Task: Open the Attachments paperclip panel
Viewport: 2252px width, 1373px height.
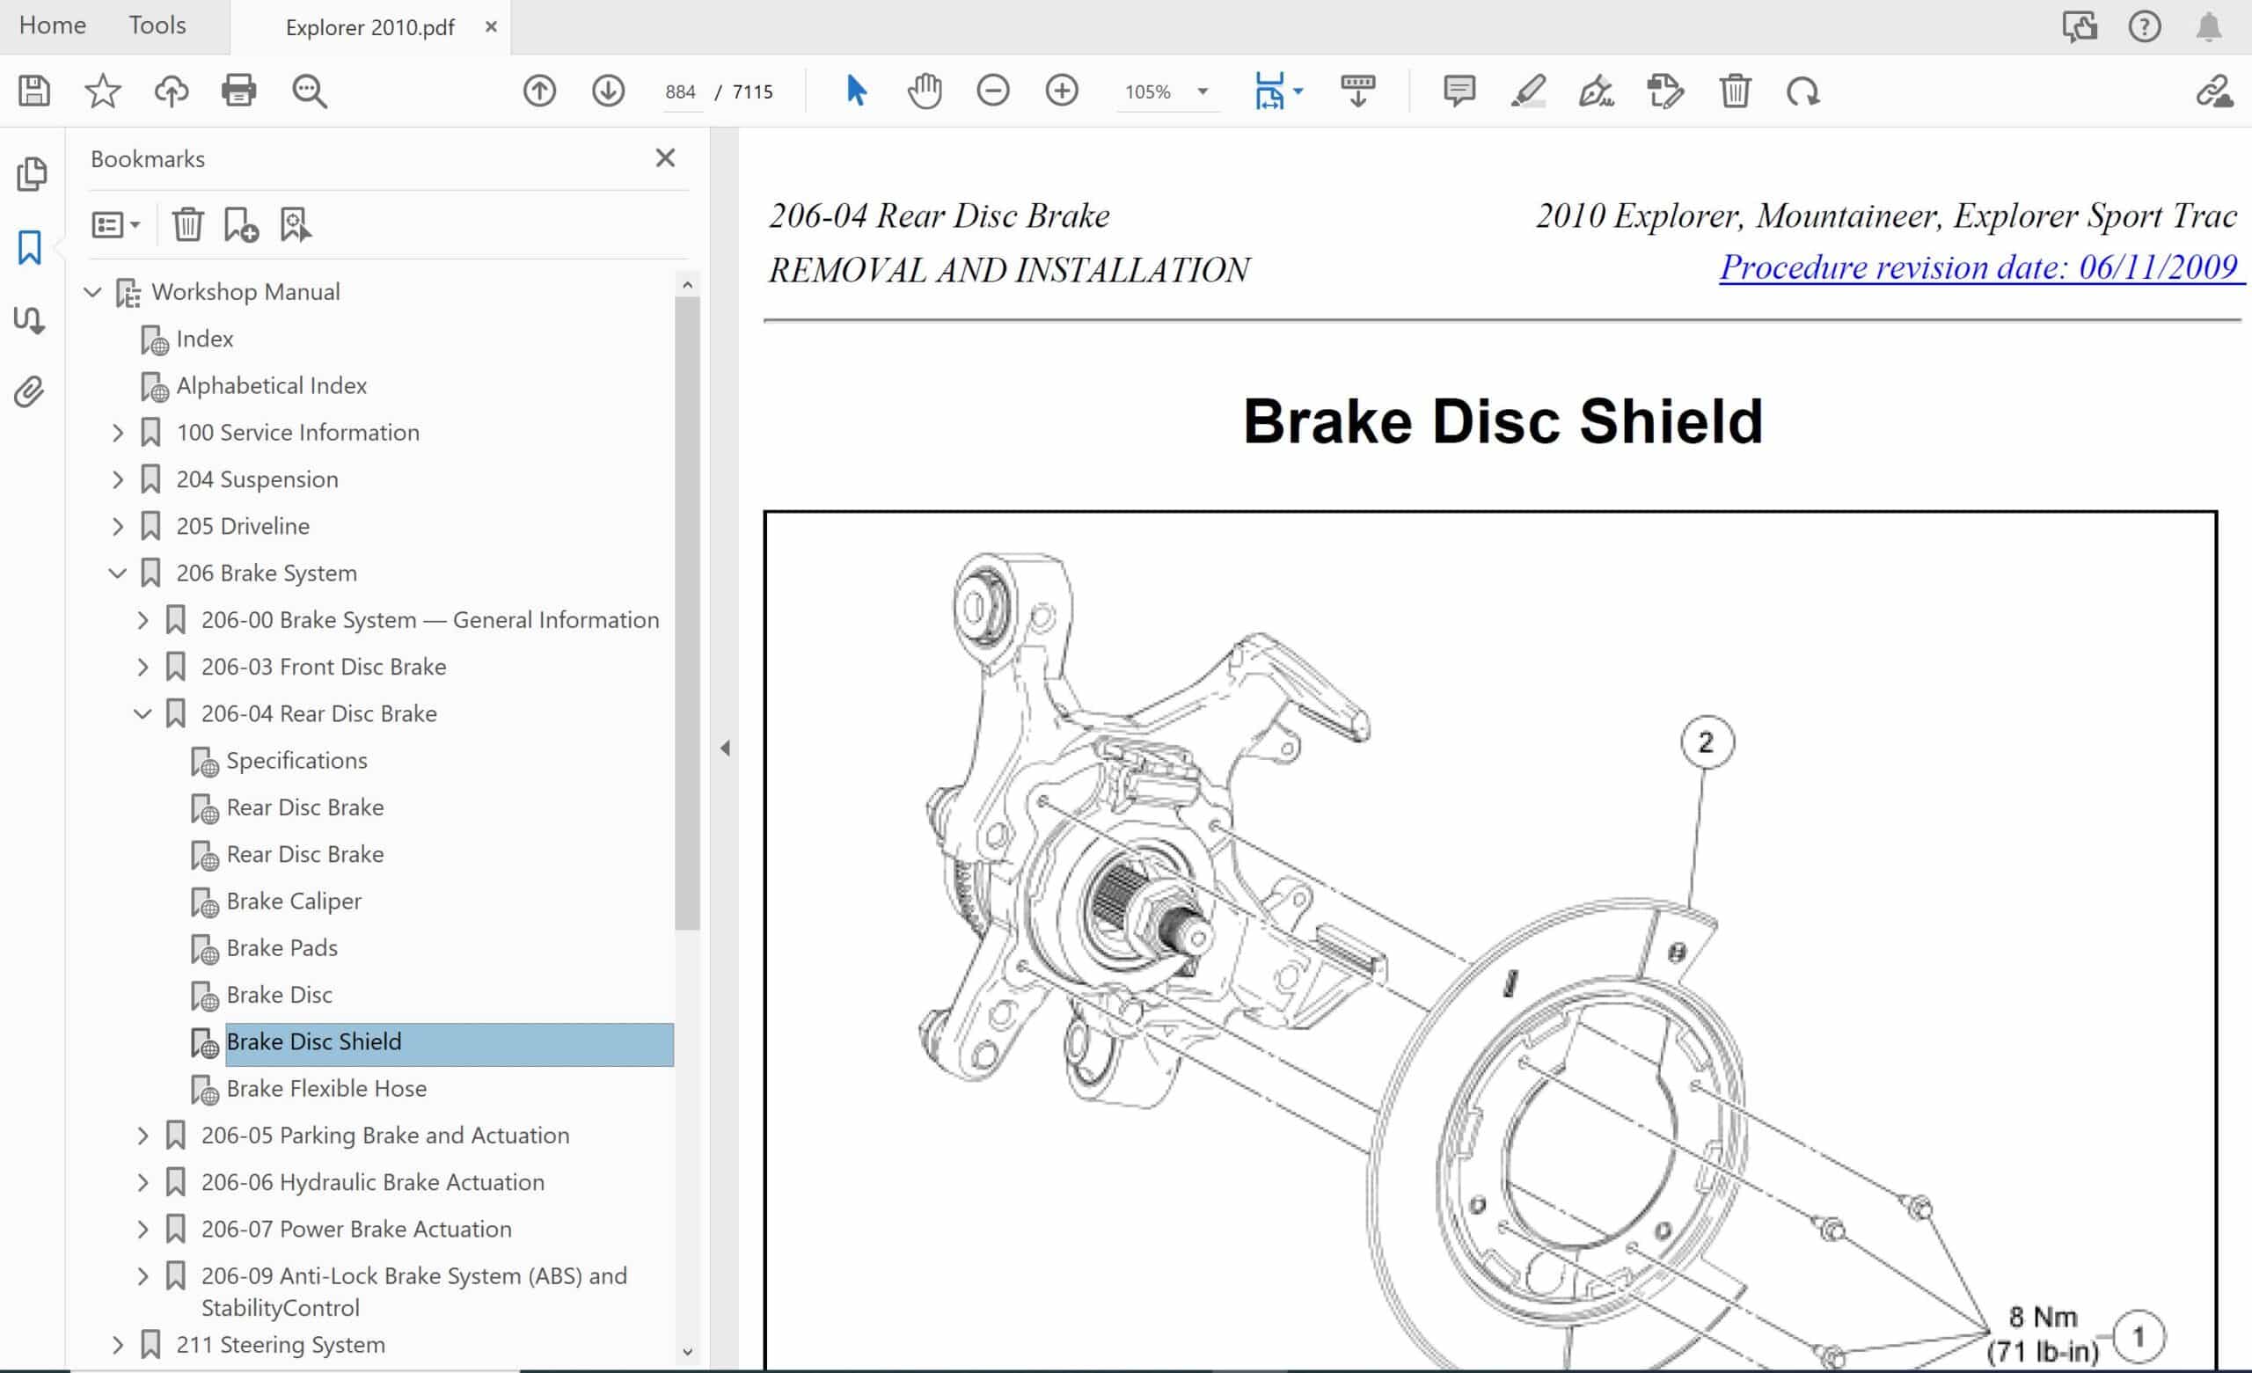Action: coord(29,391)
